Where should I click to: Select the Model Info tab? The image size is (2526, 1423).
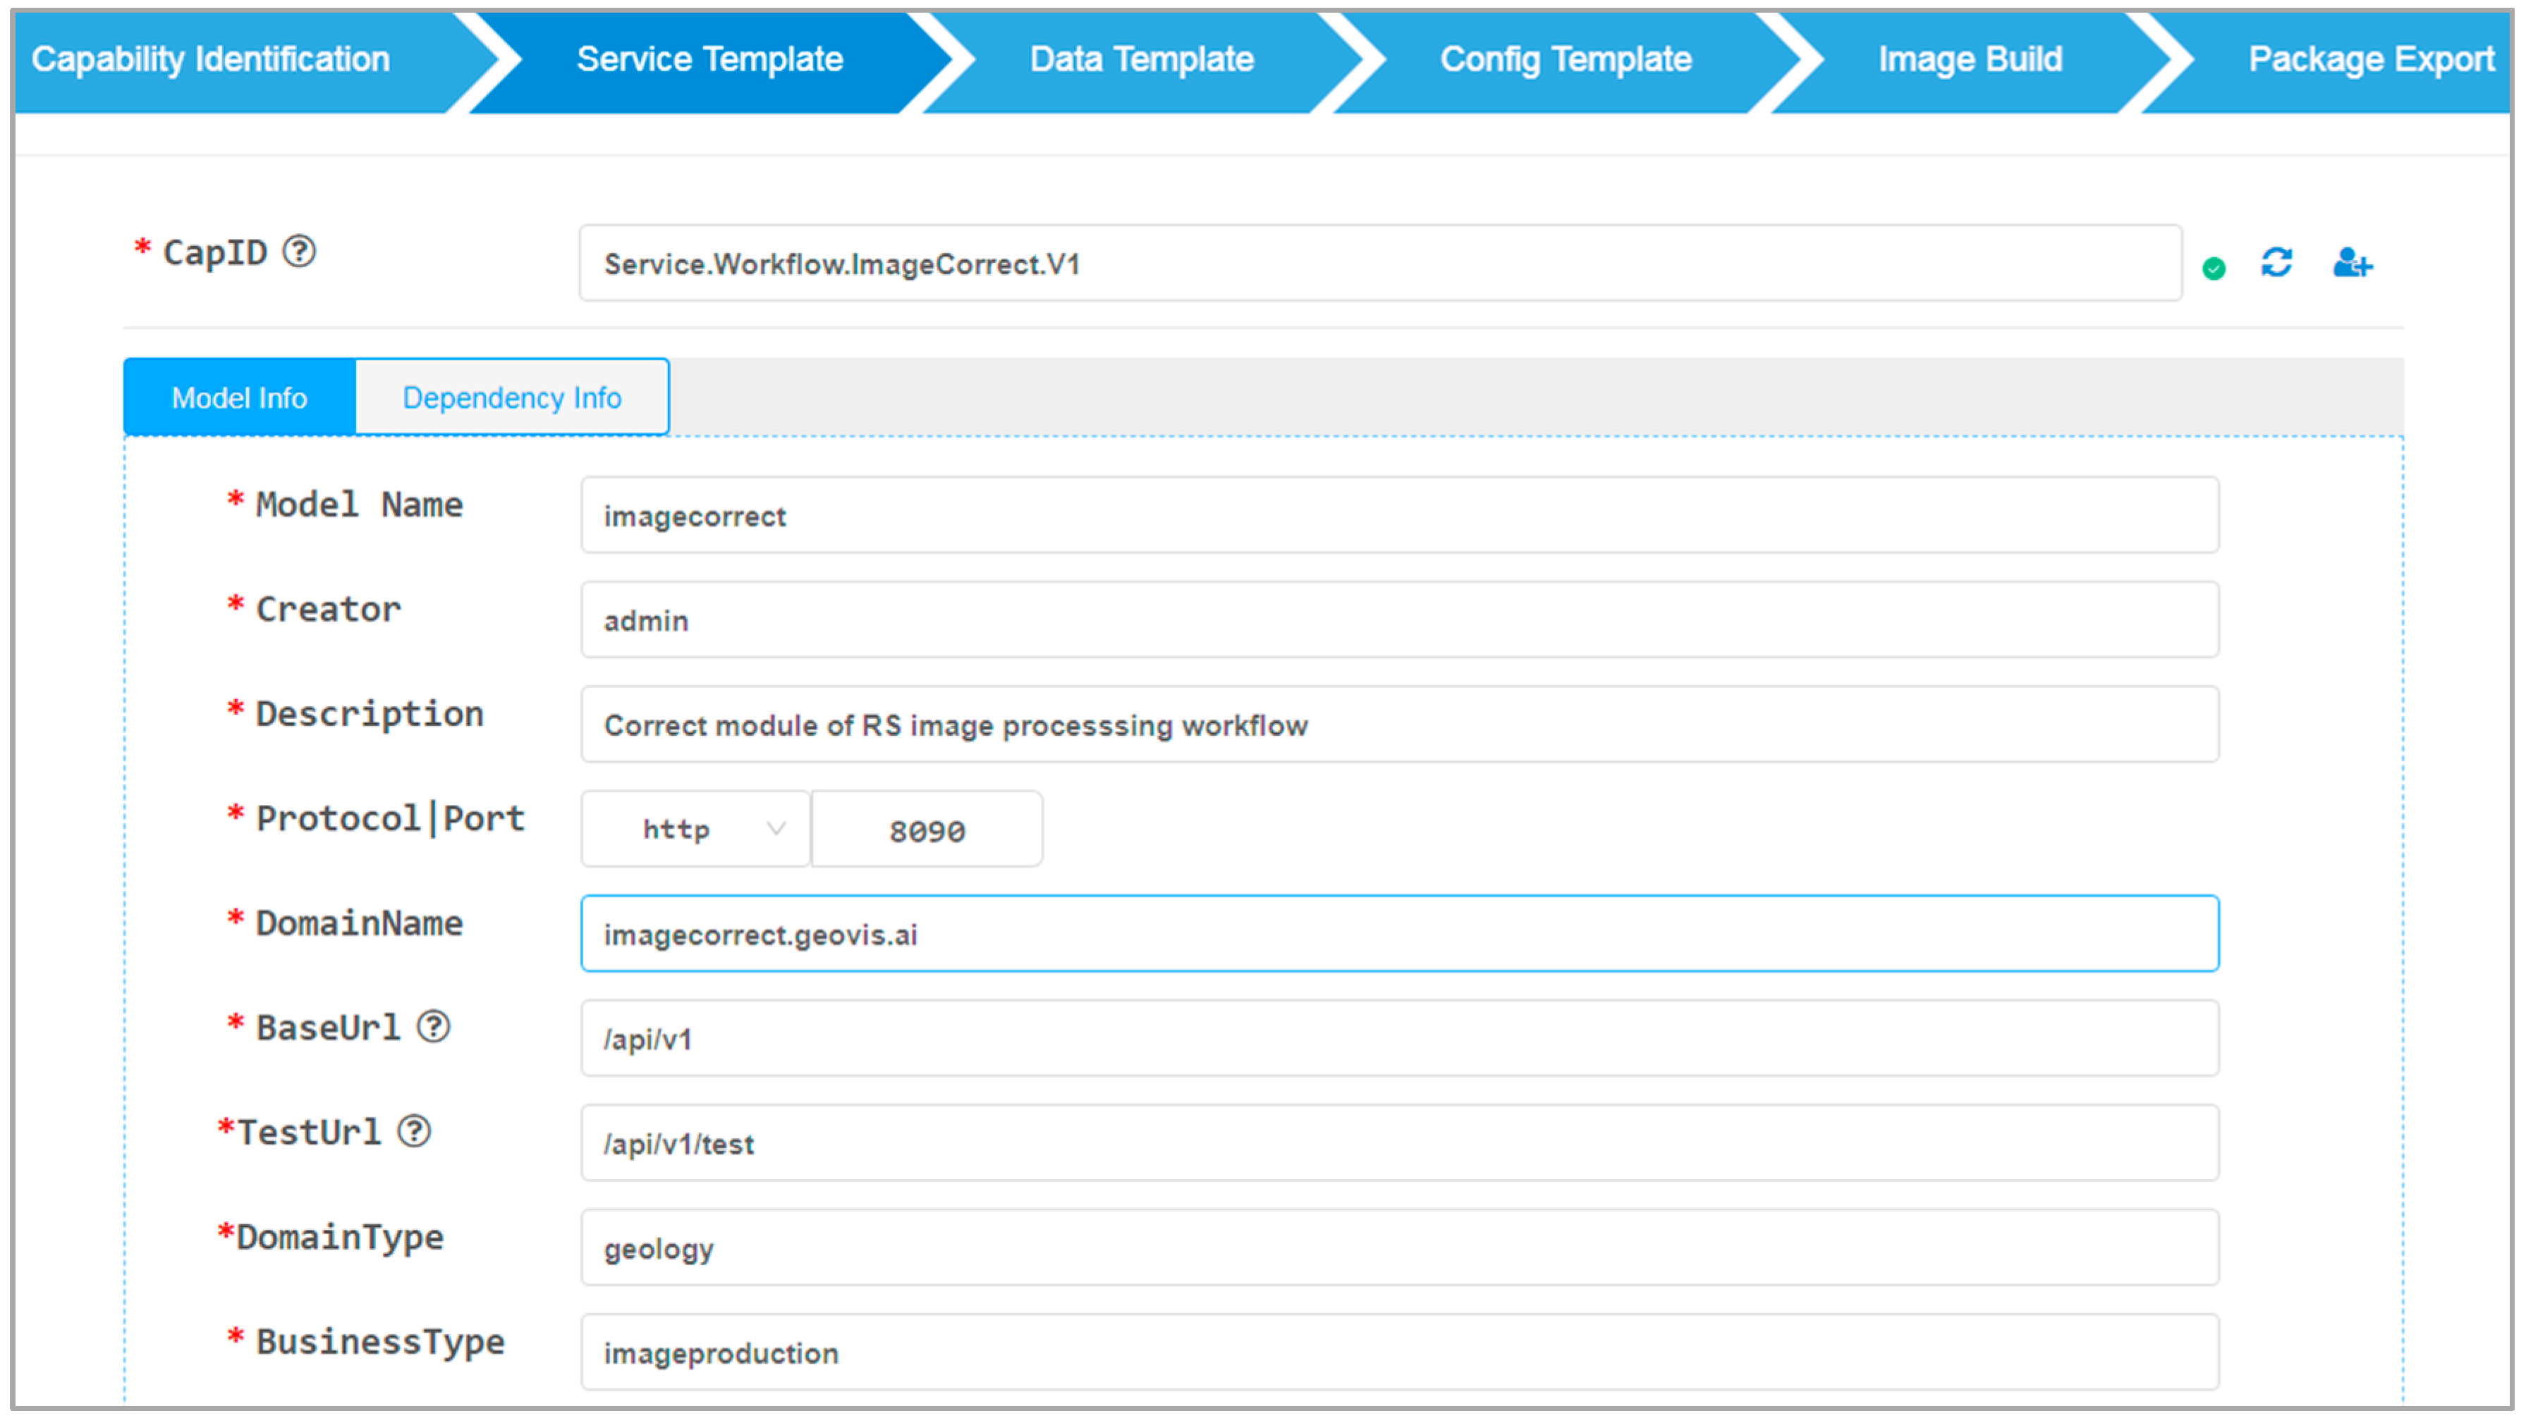(x=239, y=397)
